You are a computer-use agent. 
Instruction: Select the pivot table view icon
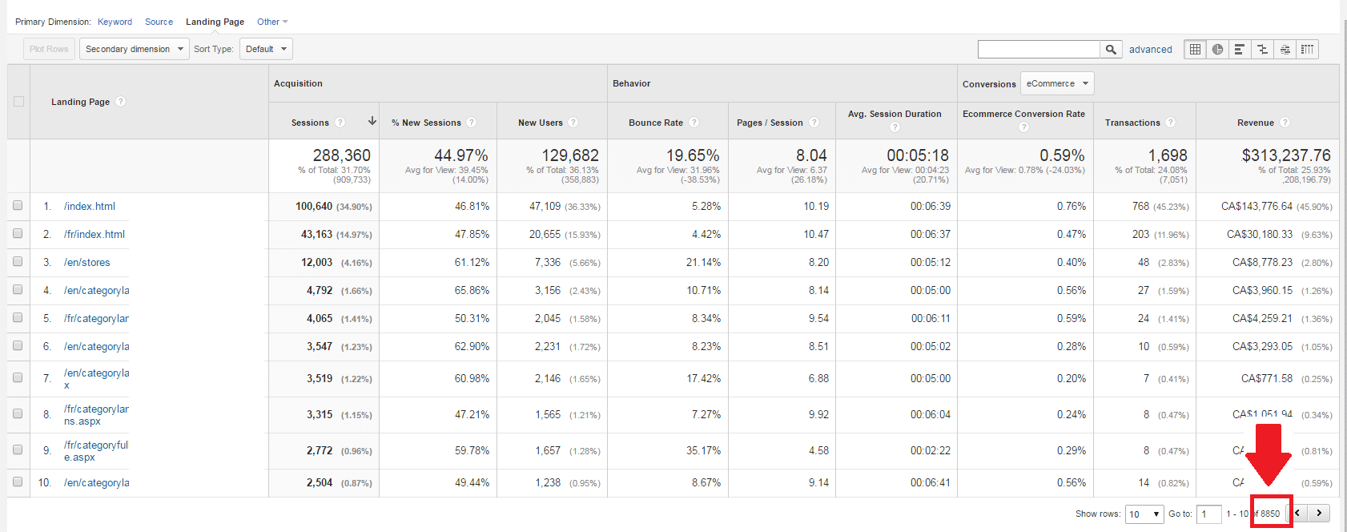click(1307, 50)
